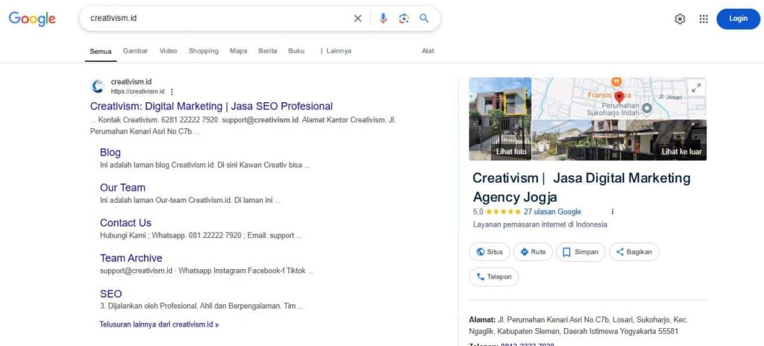Clear the search box text
The width and height of the screenshot is (764, 346).
[x=357, y=19]
